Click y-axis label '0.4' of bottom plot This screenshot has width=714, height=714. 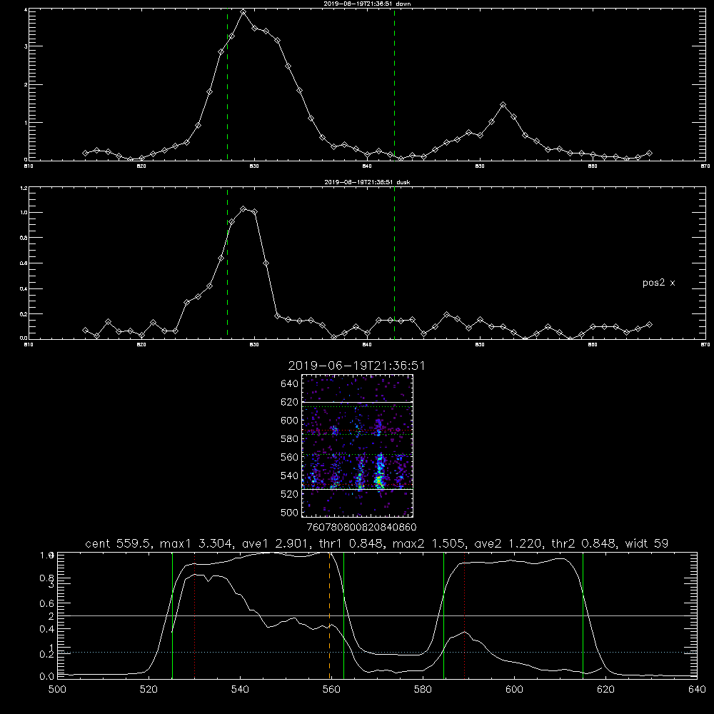tap(46, 629)
